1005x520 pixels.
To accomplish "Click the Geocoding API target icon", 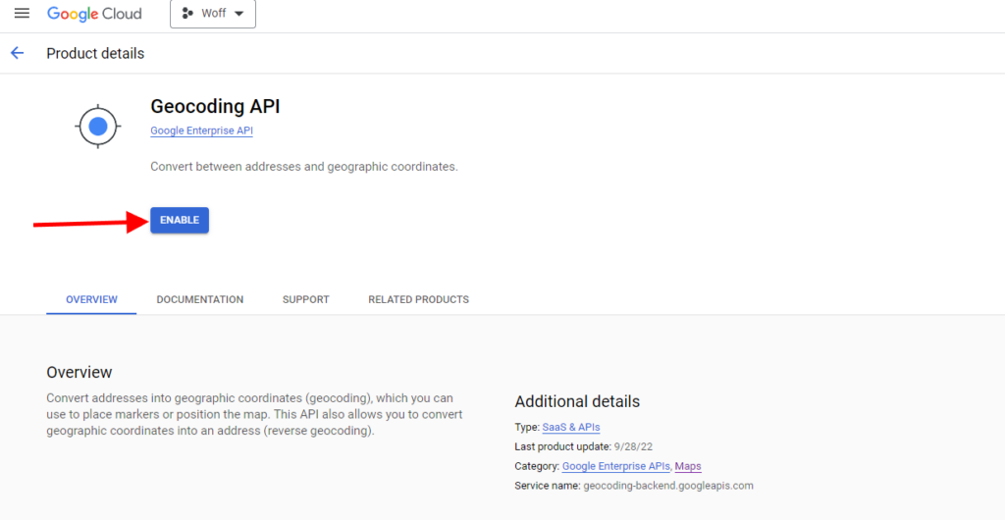I will 97,127.
